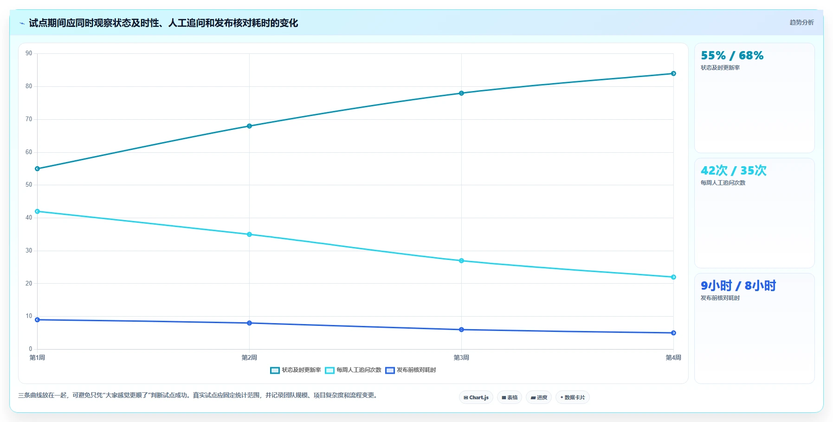Screen dimensions: 833x422
Task: Click the 发布前核对耗时 point at 第1周
Action: [38, 320]
